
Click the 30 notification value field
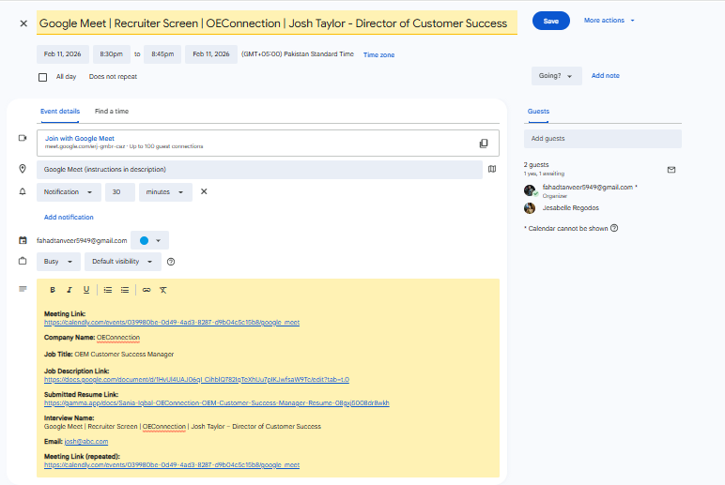[120, 191]
